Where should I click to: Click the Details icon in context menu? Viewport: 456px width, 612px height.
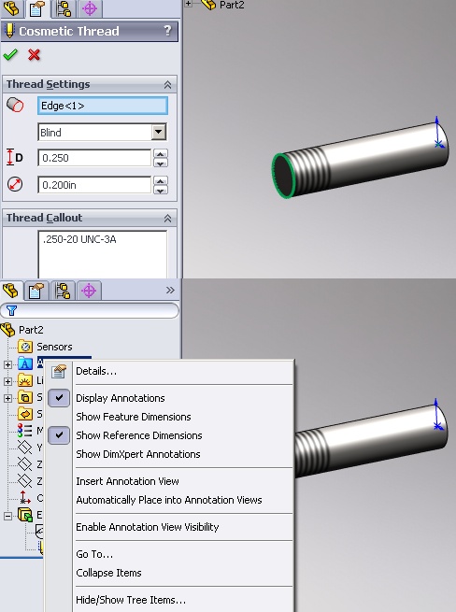pos(59,371)
